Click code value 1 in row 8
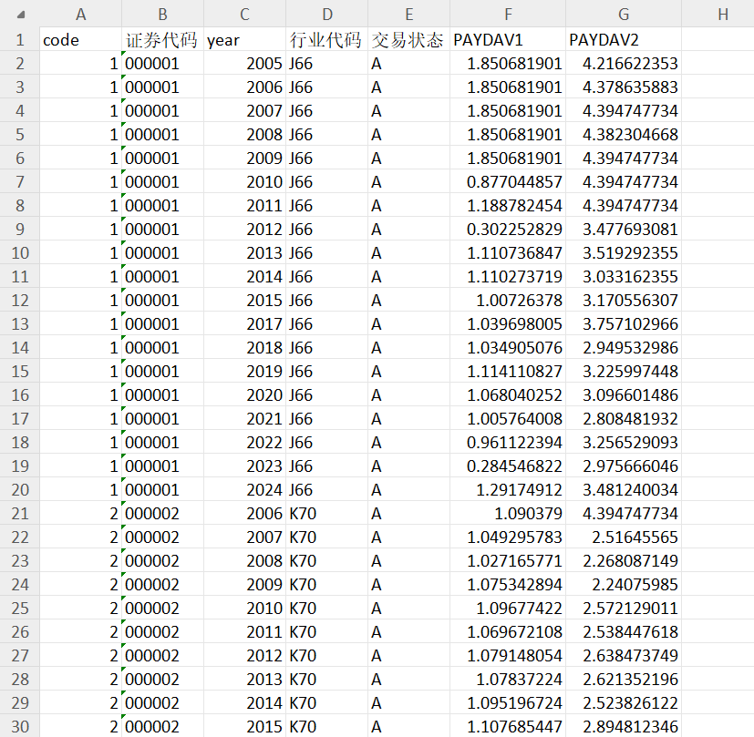This screenshot has height=737, width=754. pos(81,205)
